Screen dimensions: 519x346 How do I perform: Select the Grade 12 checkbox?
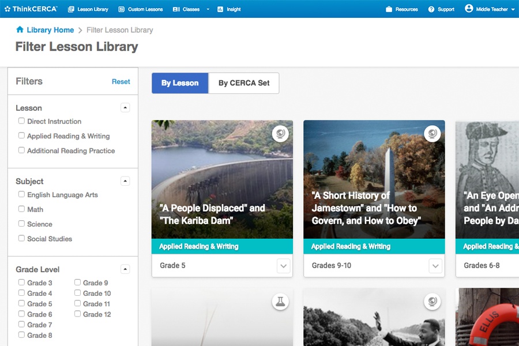(x=77, y=314)
